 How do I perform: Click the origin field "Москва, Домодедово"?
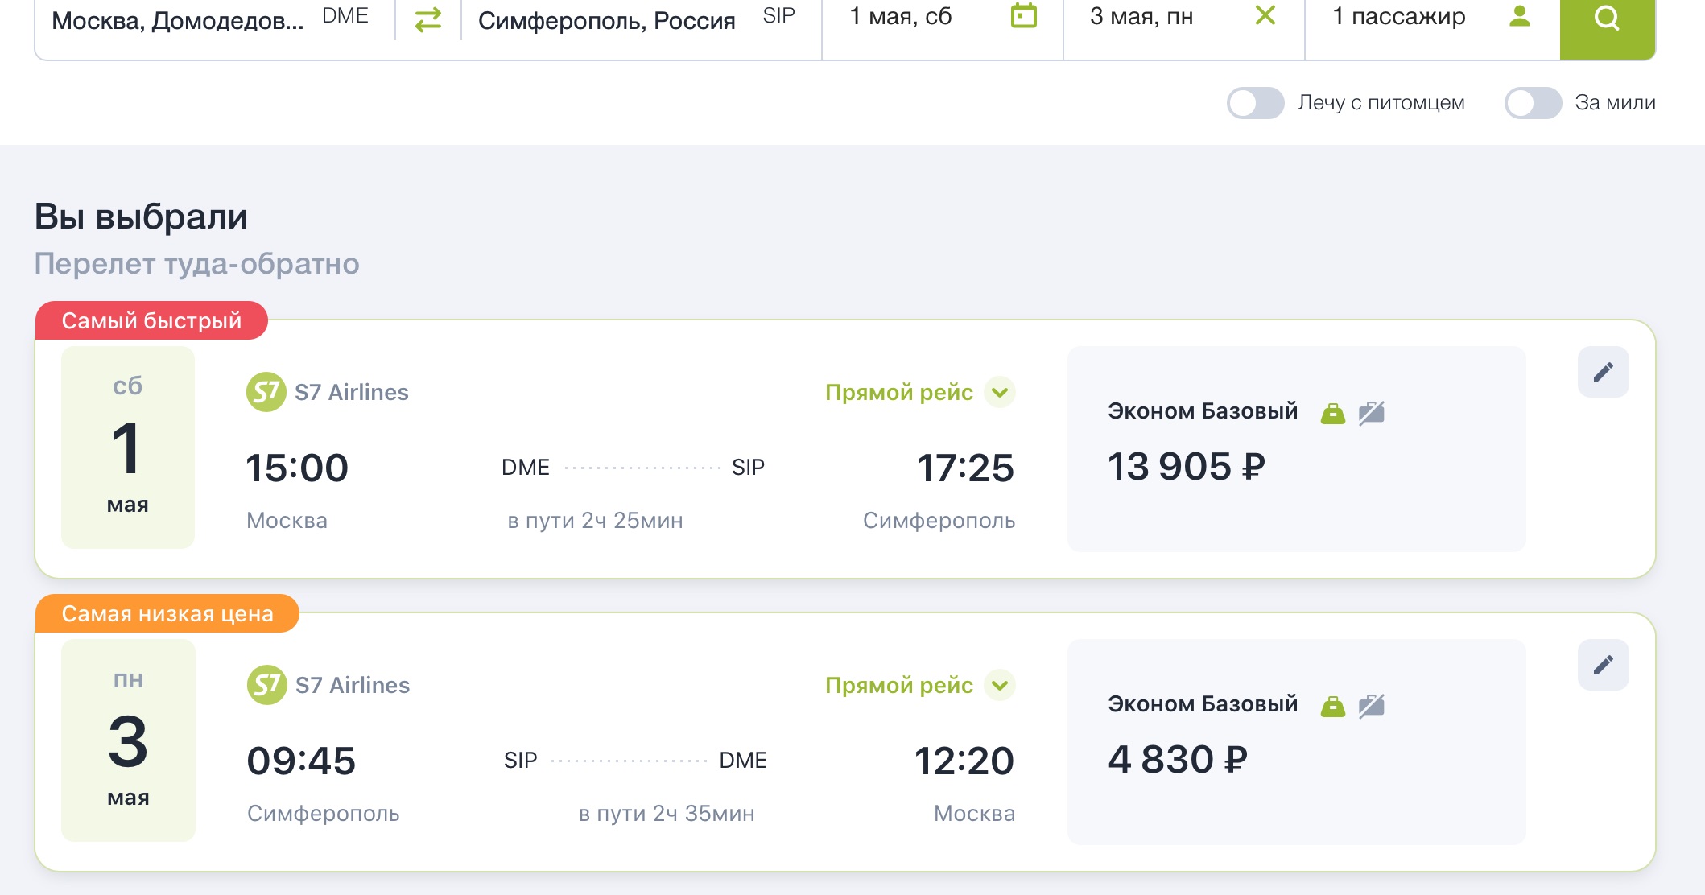pyautogui.click(x=179, y=20)
